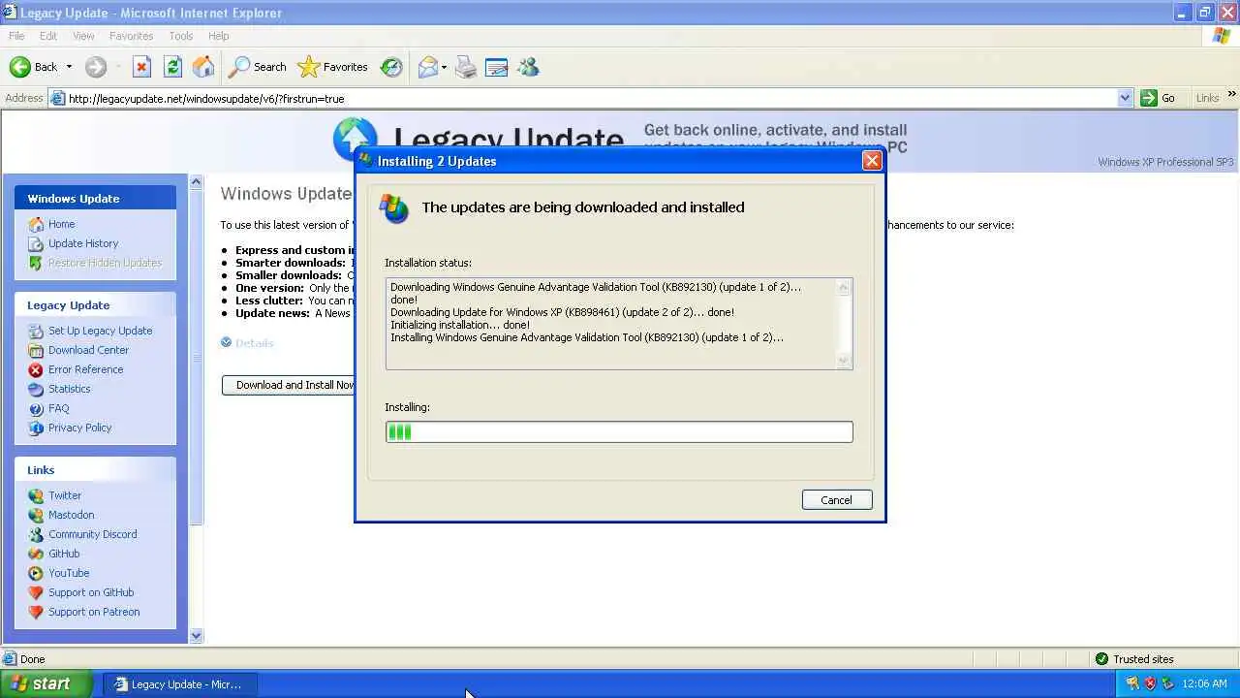Click the Start button

click(46, 683)
